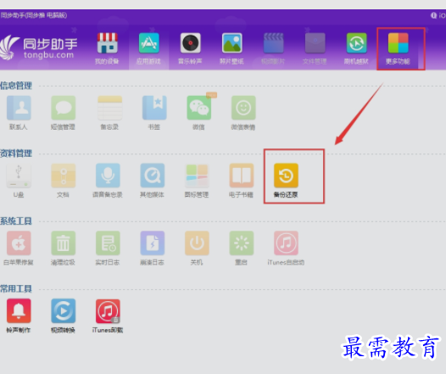Select the 文件管理 tab
The width and height of the screenshot is (446, 374).
click(315, 47)
